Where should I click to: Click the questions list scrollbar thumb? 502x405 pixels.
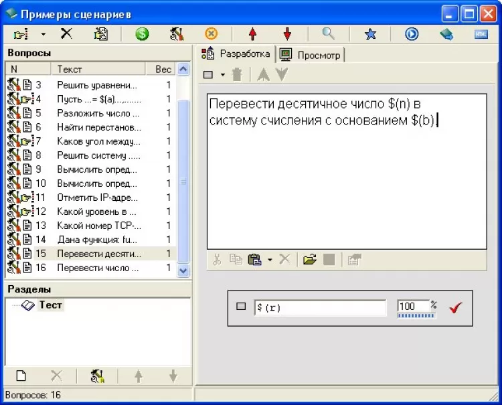coord(183,181)
